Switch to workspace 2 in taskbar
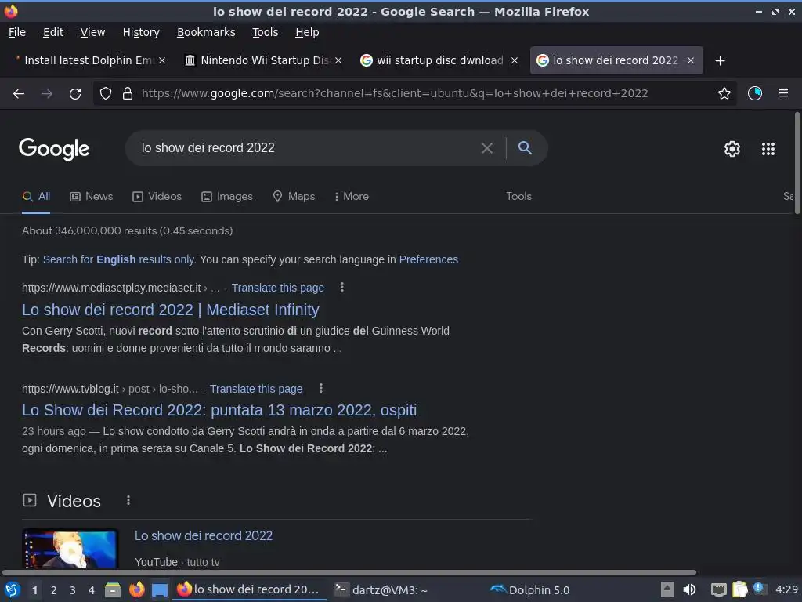This screenshot has width=802, height=602. pos(54,590)
